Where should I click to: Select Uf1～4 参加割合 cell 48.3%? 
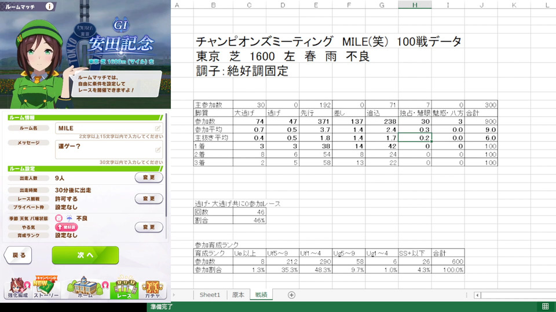click(316, 270)
